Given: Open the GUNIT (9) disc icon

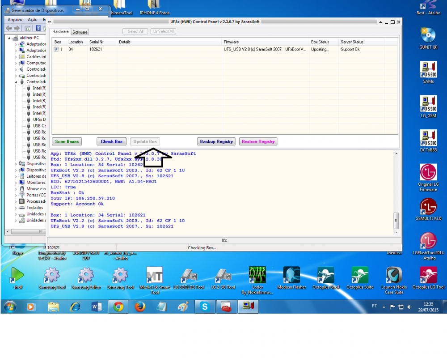Looking at the screenshot, I should click(428, 35).
